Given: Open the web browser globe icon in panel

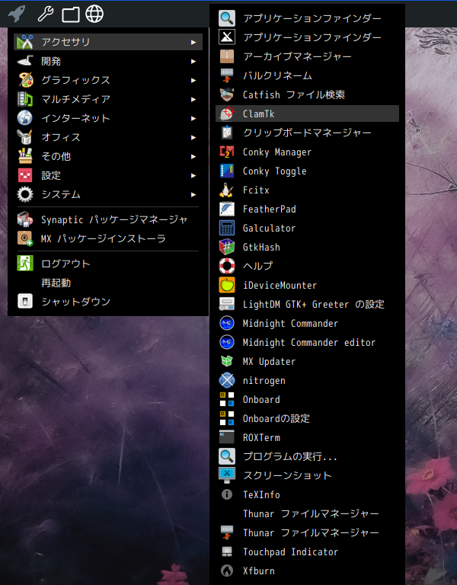Looking at the screenshot, I should point(94,14).
